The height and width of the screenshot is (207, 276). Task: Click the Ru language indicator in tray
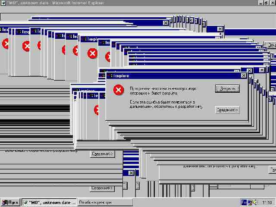(244, 202)
